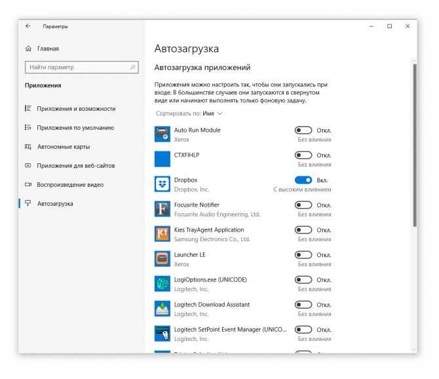Click the search magnifier icon

click(x=133, y=68)
